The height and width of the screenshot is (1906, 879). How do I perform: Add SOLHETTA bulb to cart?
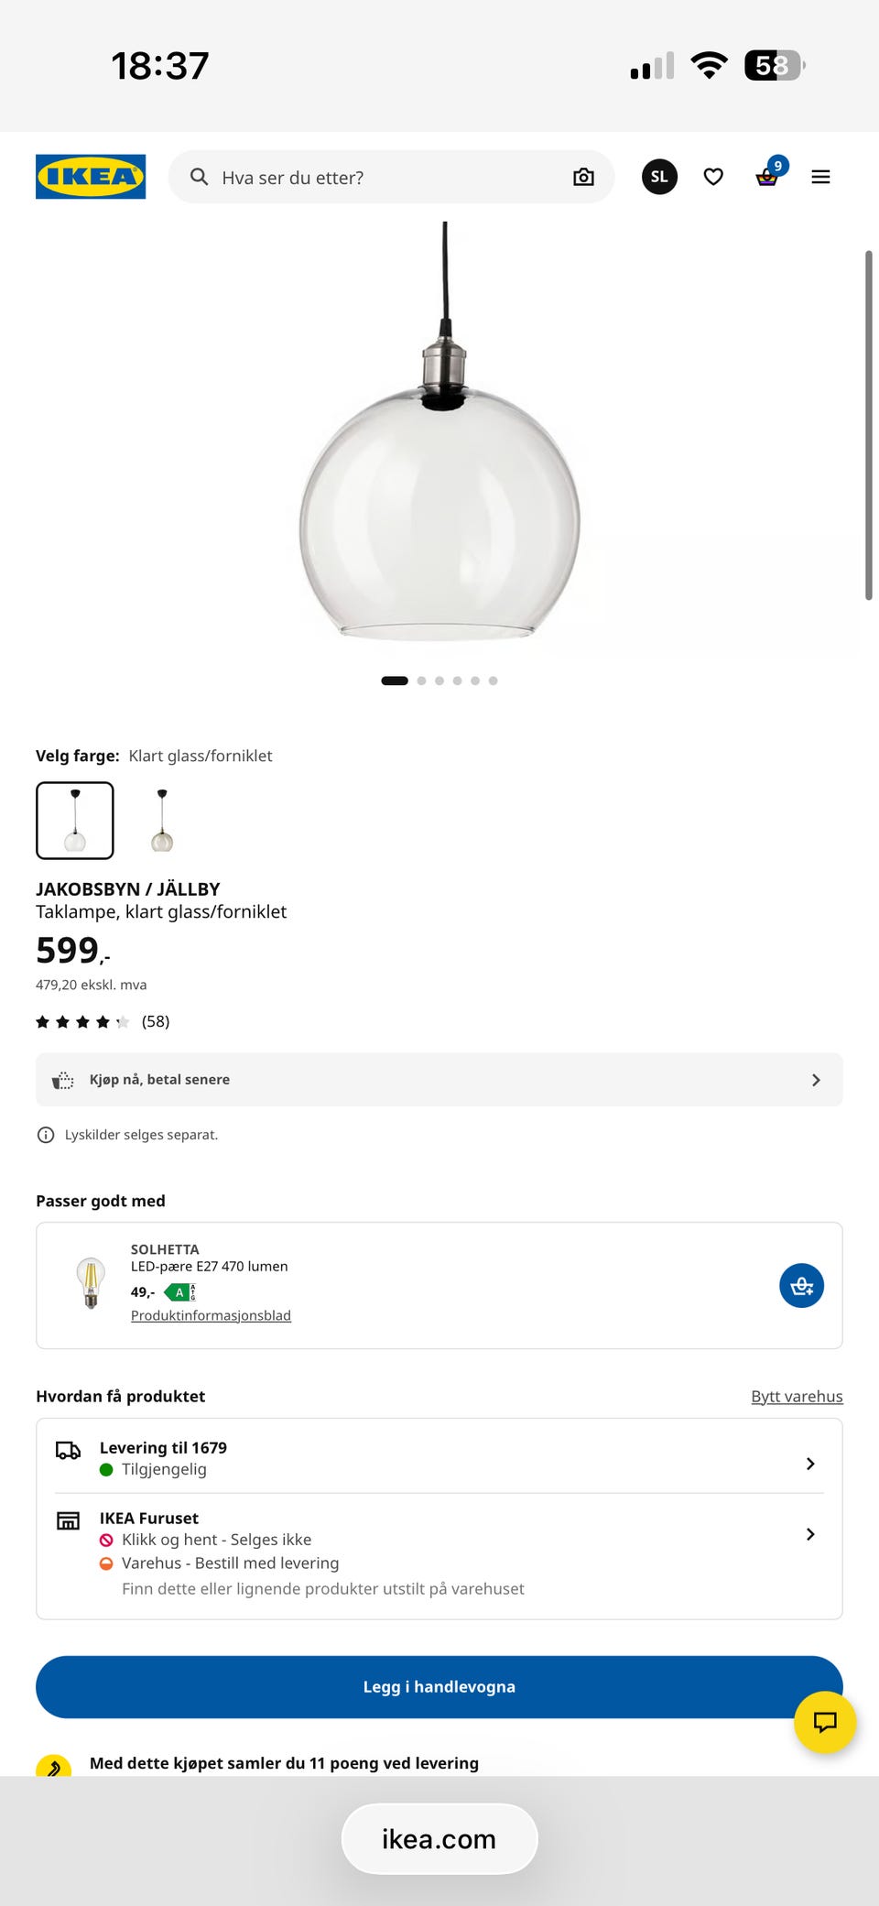(x=801, y=1286)
